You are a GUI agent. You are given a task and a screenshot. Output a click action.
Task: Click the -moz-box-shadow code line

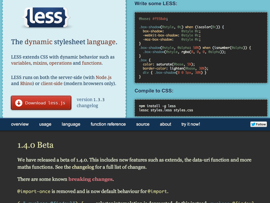[x=172, y=39]
